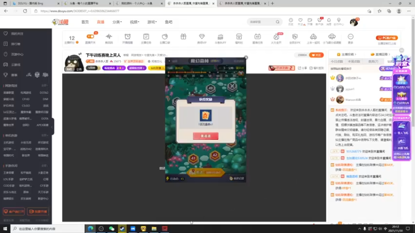Expand all in the 网游竞技 section

tap(45, 85)
